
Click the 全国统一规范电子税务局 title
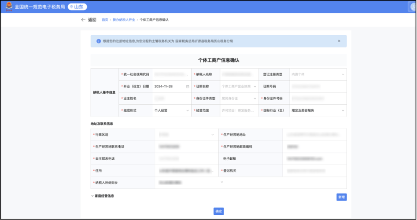[x=40, y=7]
